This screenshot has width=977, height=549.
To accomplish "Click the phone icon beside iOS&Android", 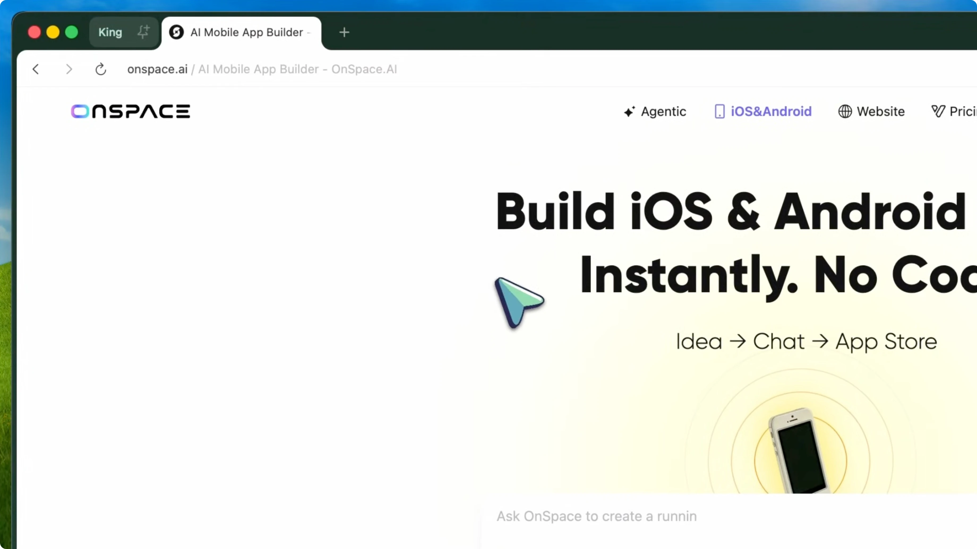I will pyautogui.click(x=720, y=111).
